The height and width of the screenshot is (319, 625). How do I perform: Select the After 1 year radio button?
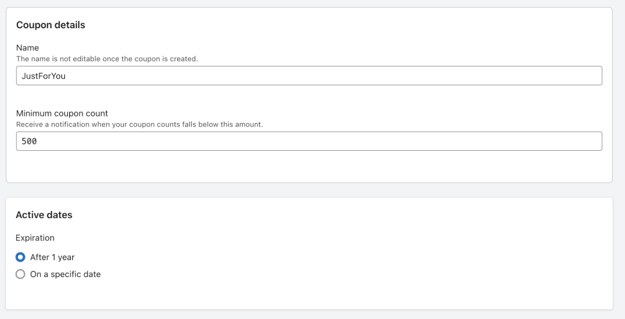(20, 257)
